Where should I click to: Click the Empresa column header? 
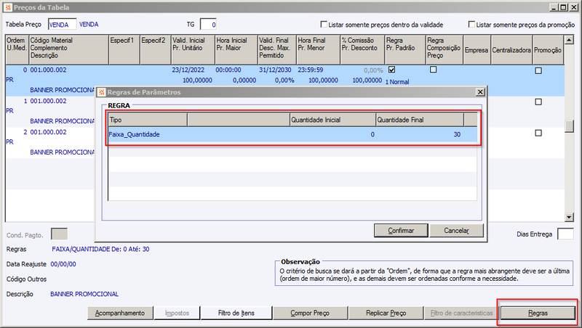(x=477, y=50)
